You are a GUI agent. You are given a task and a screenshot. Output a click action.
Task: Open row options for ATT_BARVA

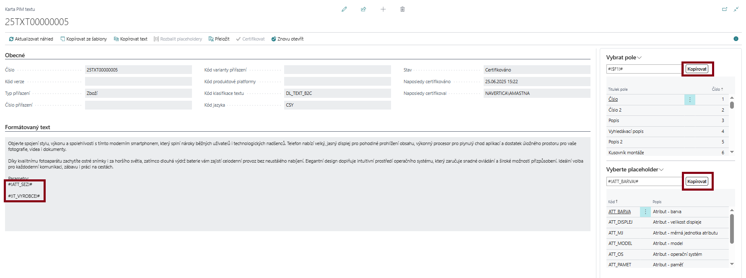tap(645, 212)
